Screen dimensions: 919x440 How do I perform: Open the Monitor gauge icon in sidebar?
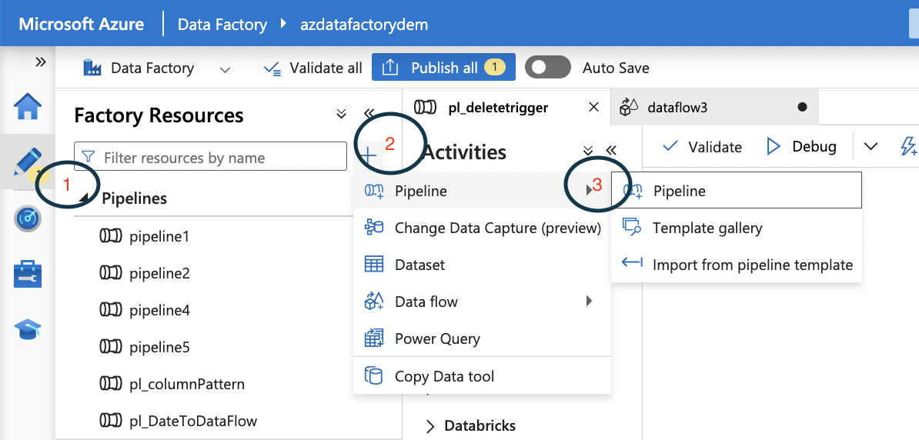tap(28, 219)
